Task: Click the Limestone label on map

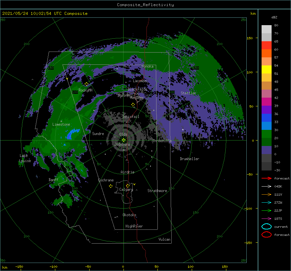Action: tap(61, 124)
